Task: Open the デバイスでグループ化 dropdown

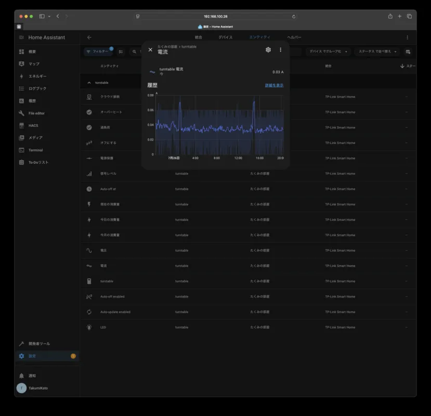Action: (329, 52)
